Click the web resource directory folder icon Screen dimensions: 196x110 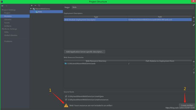pyautogui.click(x=66, y=63)
